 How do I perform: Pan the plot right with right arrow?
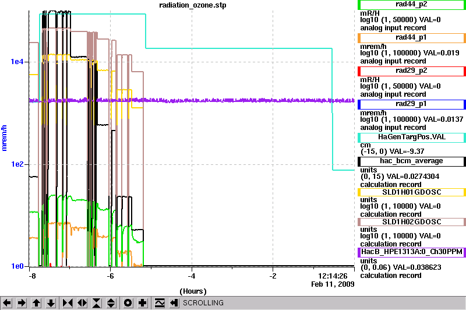pyautogui.click(x=22, y=303)
